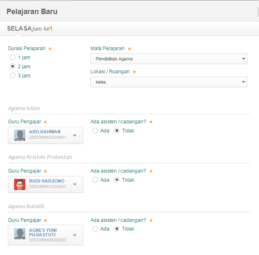Choose Tidak assistant for Agama Islam
Screen dimensions: 259x255
click(116, 131)
